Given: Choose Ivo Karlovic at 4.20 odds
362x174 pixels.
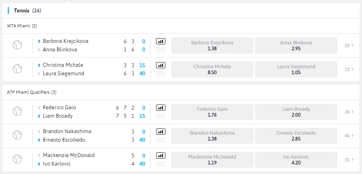Looking at the screenshot, I should click(x=296, y=160).
